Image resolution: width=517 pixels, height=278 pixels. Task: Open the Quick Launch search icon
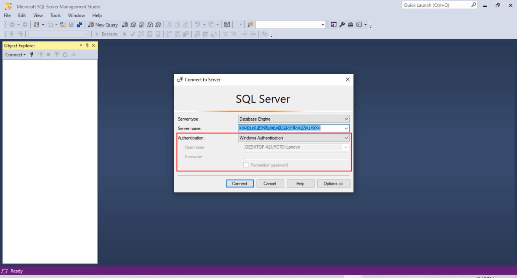coord(474,5)
